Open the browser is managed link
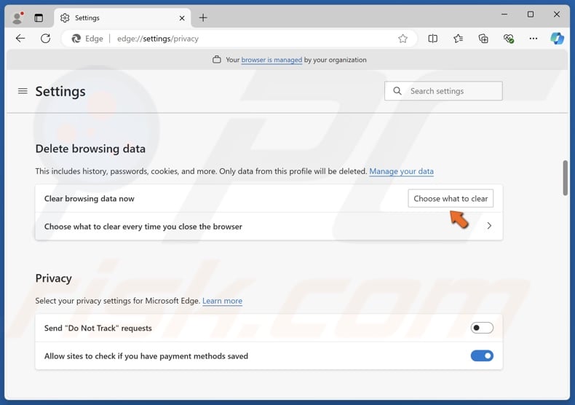This screenshot has height=405, width=575. point(271,60)
